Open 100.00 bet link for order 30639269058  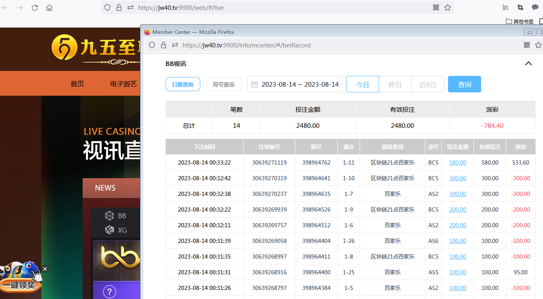point(458,241)
